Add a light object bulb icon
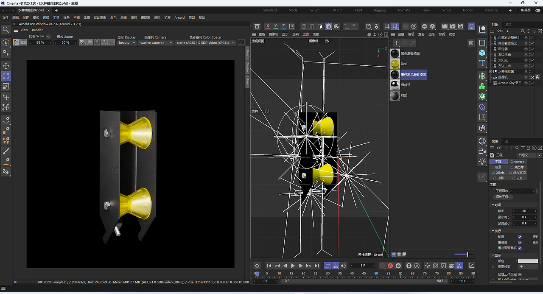The height and width of the screenshot is (294, 543). click(x=482, y=162)
